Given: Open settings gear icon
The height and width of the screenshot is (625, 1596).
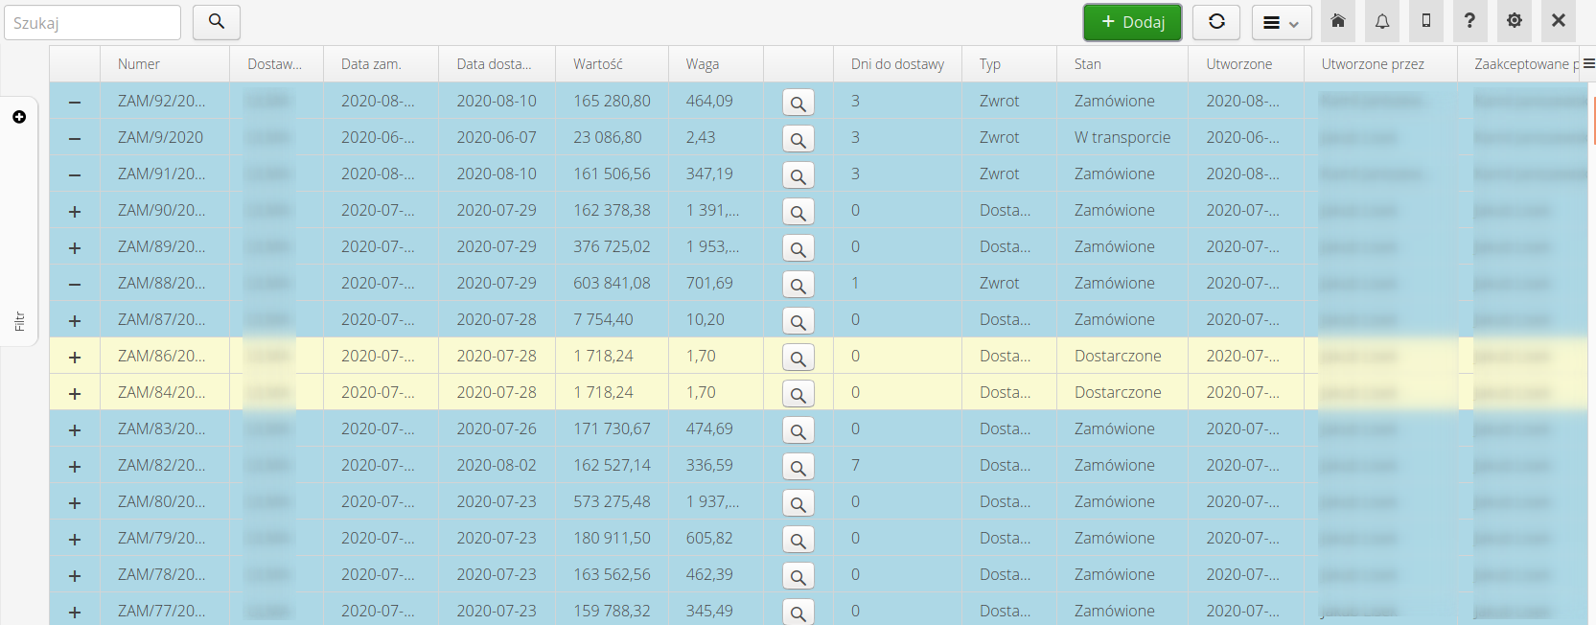Looking at the screenshot, I should (x=1514, y=21).
